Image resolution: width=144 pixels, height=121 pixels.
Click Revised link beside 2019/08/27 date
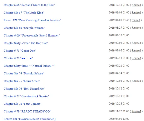tap(136, 28)
